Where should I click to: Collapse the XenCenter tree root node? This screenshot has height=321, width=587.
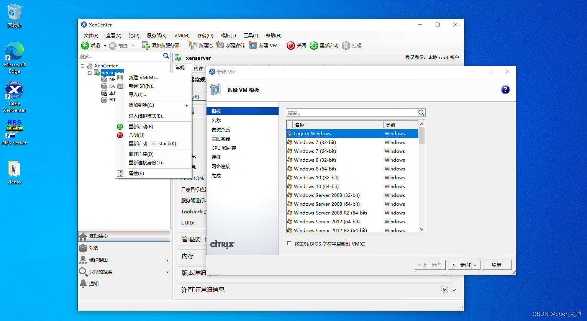83,66
